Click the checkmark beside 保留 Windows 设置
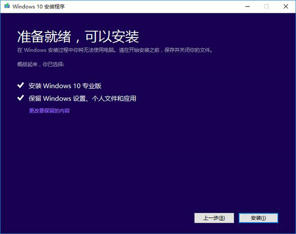 pyautogui.click(x=21, y=98)
